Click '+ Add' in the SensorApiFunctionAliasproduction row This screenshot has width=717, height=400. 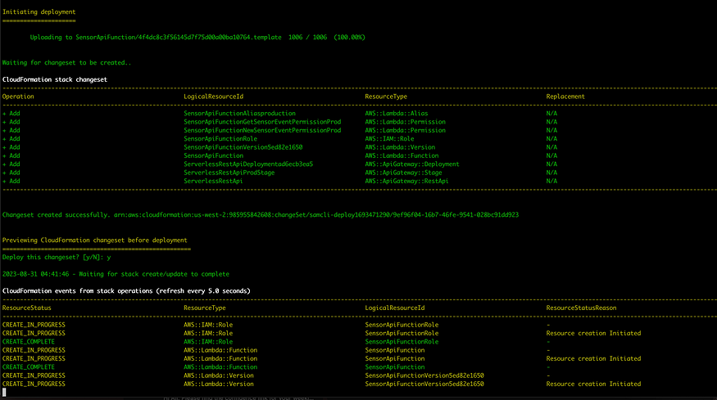click(11, 113)
